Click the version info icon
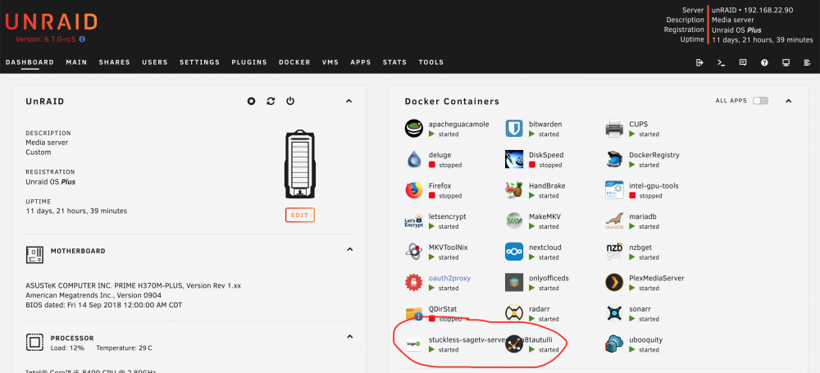 tap(82, 39)
